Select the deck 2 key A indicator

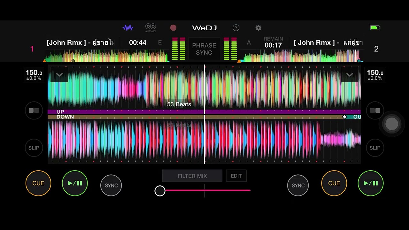pyautogui.click(x=249, y=43)
